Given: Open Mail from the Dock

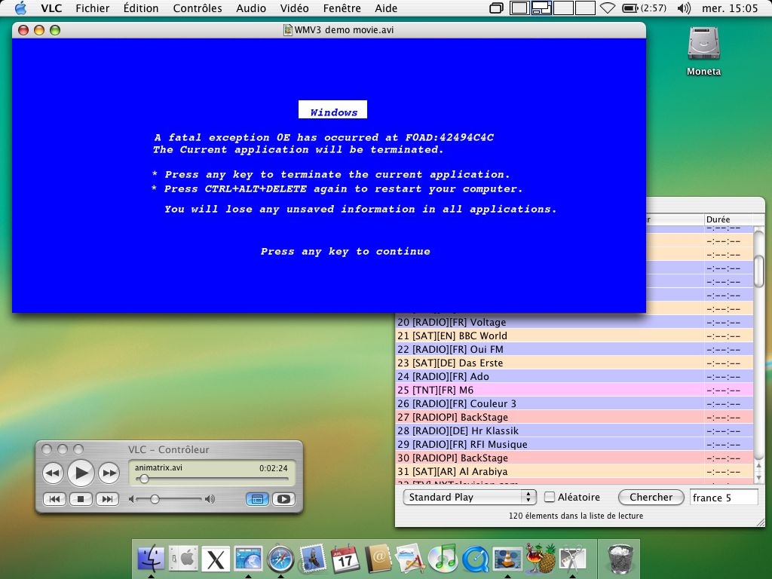Looking at the screenshot, I should (x=313, y=558).
